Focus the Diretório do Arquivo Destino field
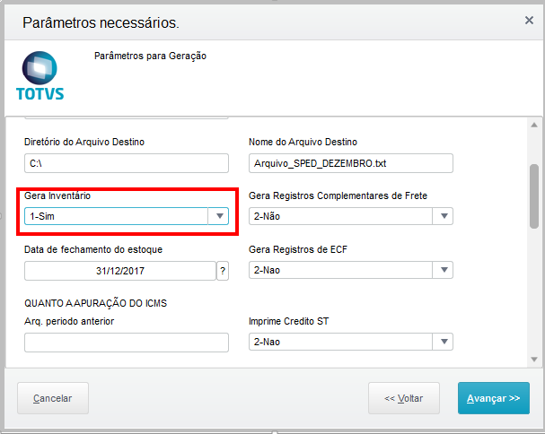This screenshot has width=545, height=434. pyautogui.click(x=127, y=163)
